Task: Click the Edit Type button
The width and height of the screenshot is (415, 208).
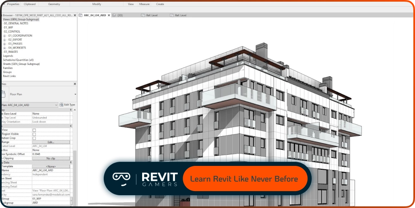Action: pyautogui.click(x=67, y=105)
